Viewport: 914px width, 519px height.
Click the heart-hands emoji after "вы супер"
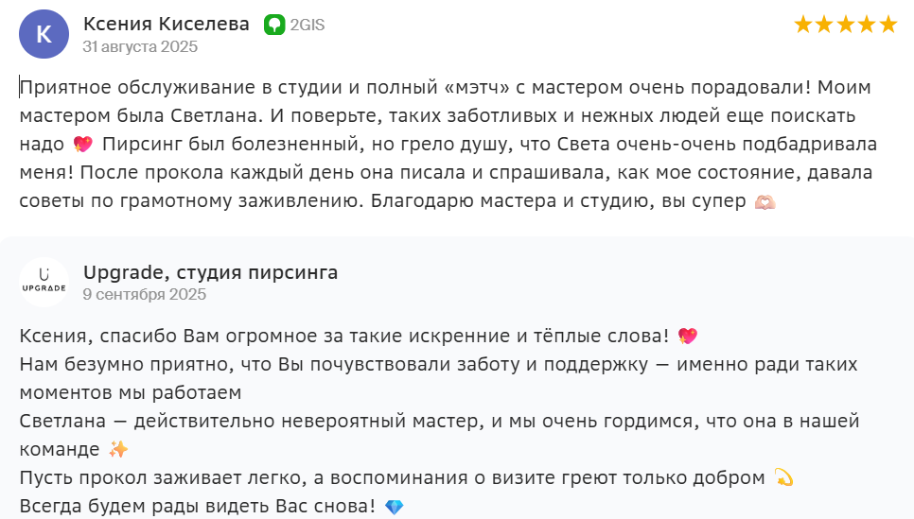point(764,203)
